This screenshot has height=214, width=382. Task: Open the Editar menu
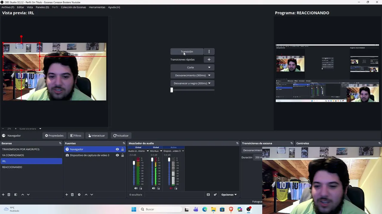[21, 7]
